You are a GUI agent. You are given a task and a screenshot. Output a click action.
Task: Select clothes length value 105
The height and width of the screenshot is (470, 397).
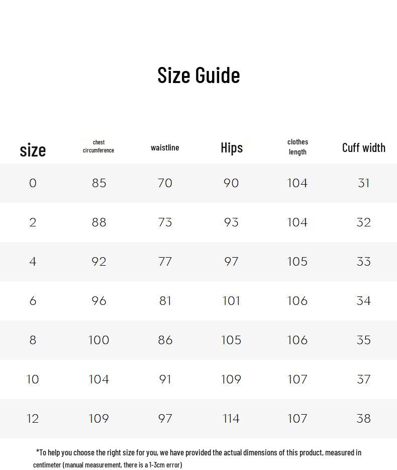[x=297, y=262]
